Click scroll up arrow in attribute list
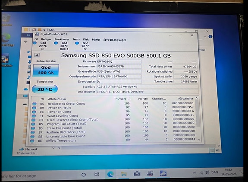Image resolution: width=248 pixels, height=182 pixels. (197, 98)
